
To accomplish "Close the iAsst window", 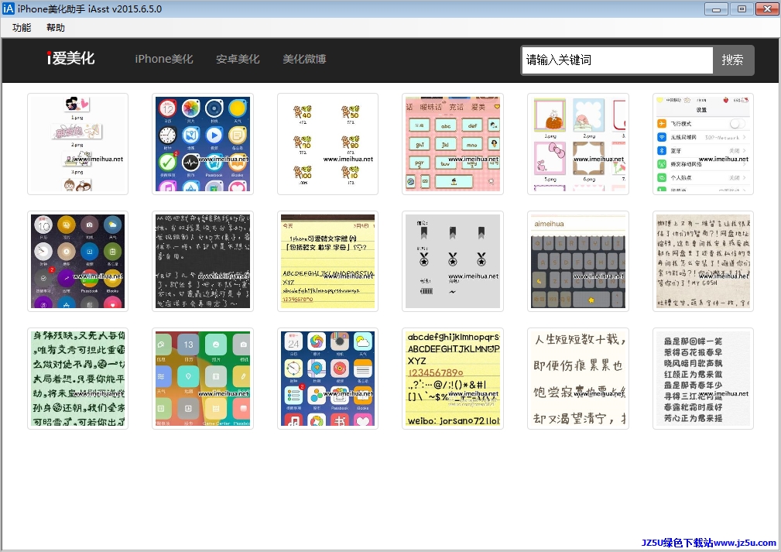I will 767,9.
